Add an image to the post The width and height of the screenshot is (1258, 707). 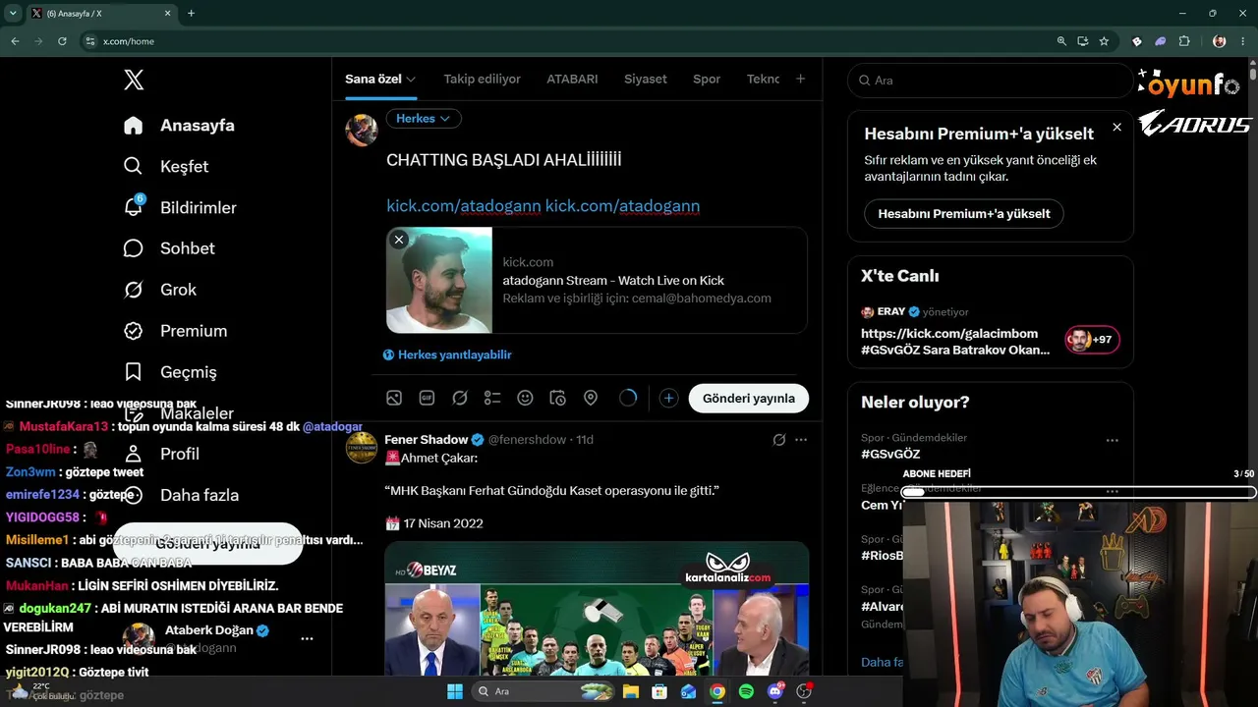tap(394, 398)
